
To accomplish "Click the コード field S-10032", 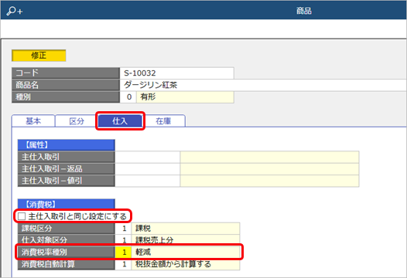I will tap(176, 73).
